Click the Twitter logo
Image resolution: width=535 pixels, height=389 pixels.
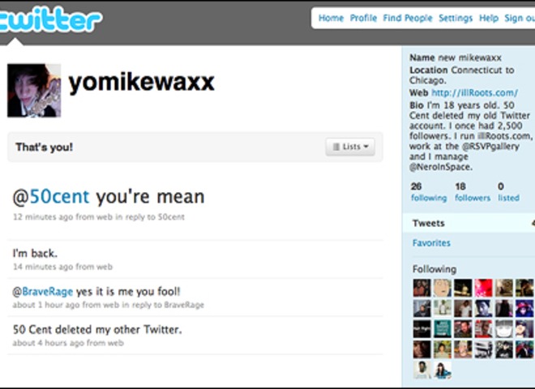(x=50, y=20)
